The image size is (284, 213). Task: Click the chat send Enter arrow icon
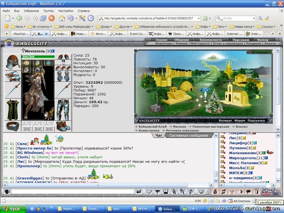click(139, 191)
